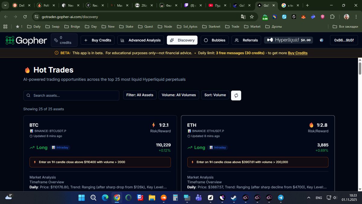Screen dimensions: 362x204
Task: Open Steam from the taskbar
Action: [x=234, y=198]
